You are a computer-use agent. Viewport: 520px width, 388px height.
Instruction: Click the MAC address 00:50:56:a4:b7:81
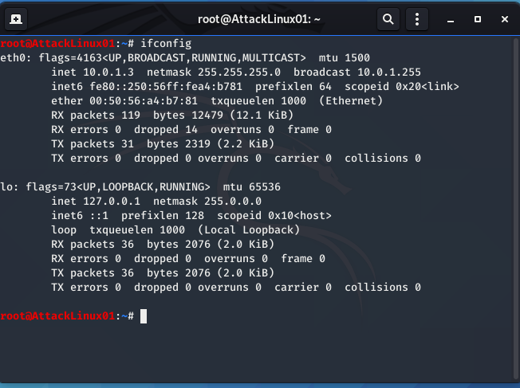(x=144, y=100)
